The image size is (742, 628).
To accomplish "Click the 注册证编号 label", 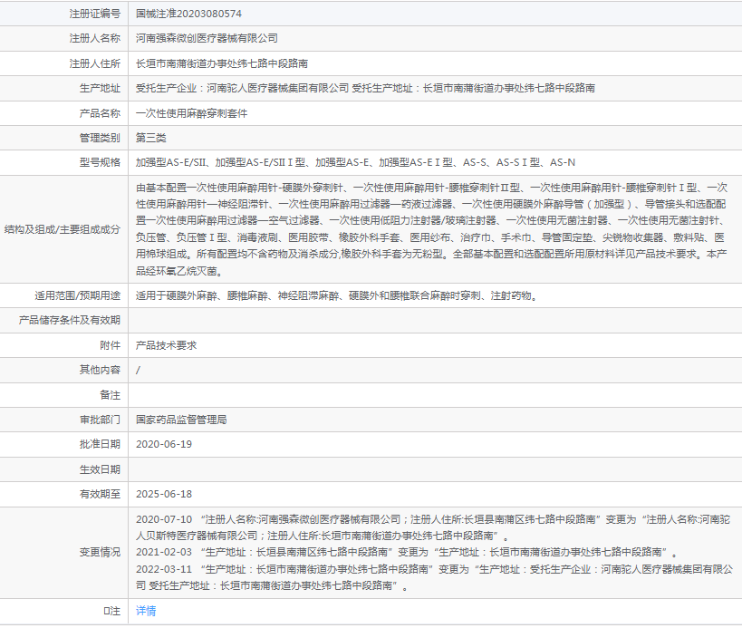I will (95, 14).
